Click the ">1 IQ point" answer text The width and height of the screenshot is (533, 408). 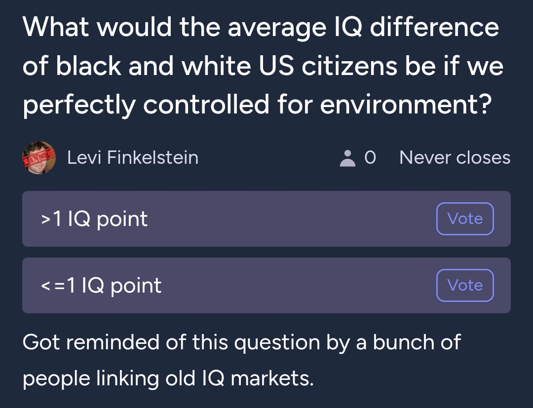click(x=94, y=219)
